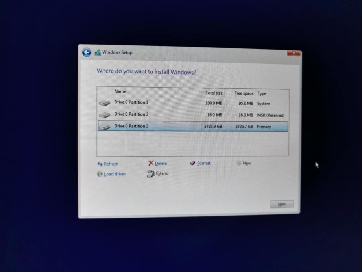Select Drive 0 Partition 3 row
Screen dimensions: 362x272
pos(193,127)
